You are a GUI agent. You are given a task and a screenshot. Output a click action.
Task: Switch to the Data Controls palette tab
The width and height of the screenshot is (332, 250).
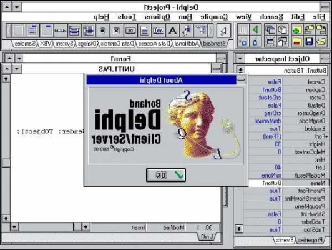tap(117, 44)
